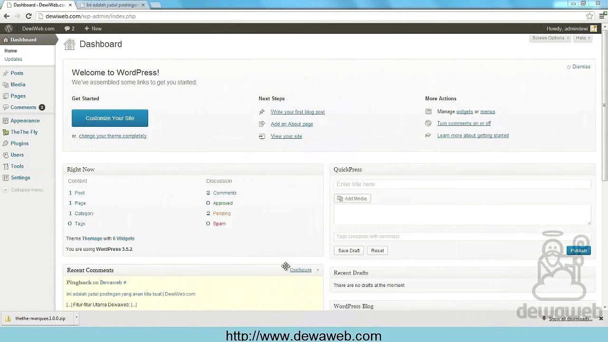
Task: Click 6 Widgets link
Action: click(123, 238)
